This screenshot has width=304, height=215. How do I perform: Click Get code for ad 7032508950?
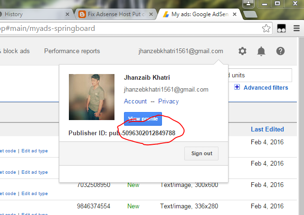pos(8,193)
